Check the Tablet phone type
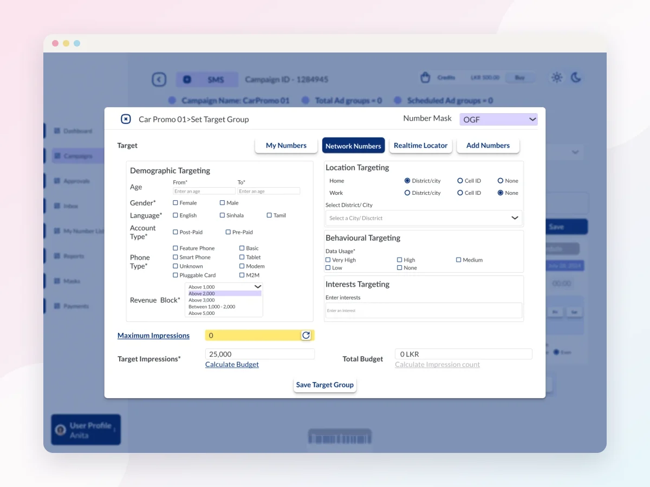This screenshot has width=650, height=487. 242,258
